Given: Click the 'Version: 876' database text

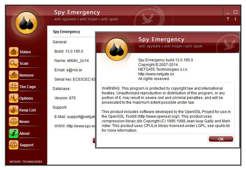Looking at the screenshot, I should 65,98.
